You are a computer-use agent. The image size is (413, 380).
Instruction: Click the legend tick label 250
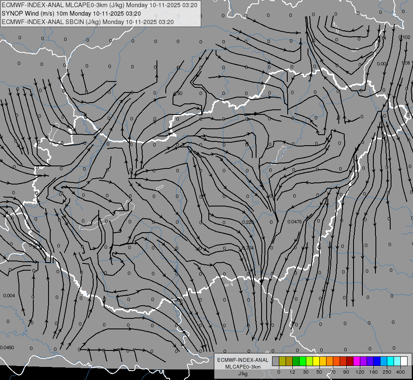click(x=387, y=372)
